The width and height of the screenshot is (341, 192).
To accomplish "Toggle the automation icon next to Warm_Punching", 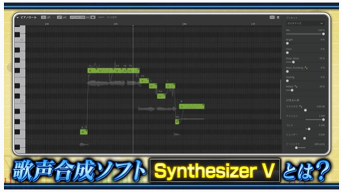I will pos(306,67).
